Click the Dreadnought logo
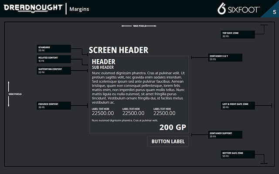This screenshot has width=279, height=174. [33, 8]
